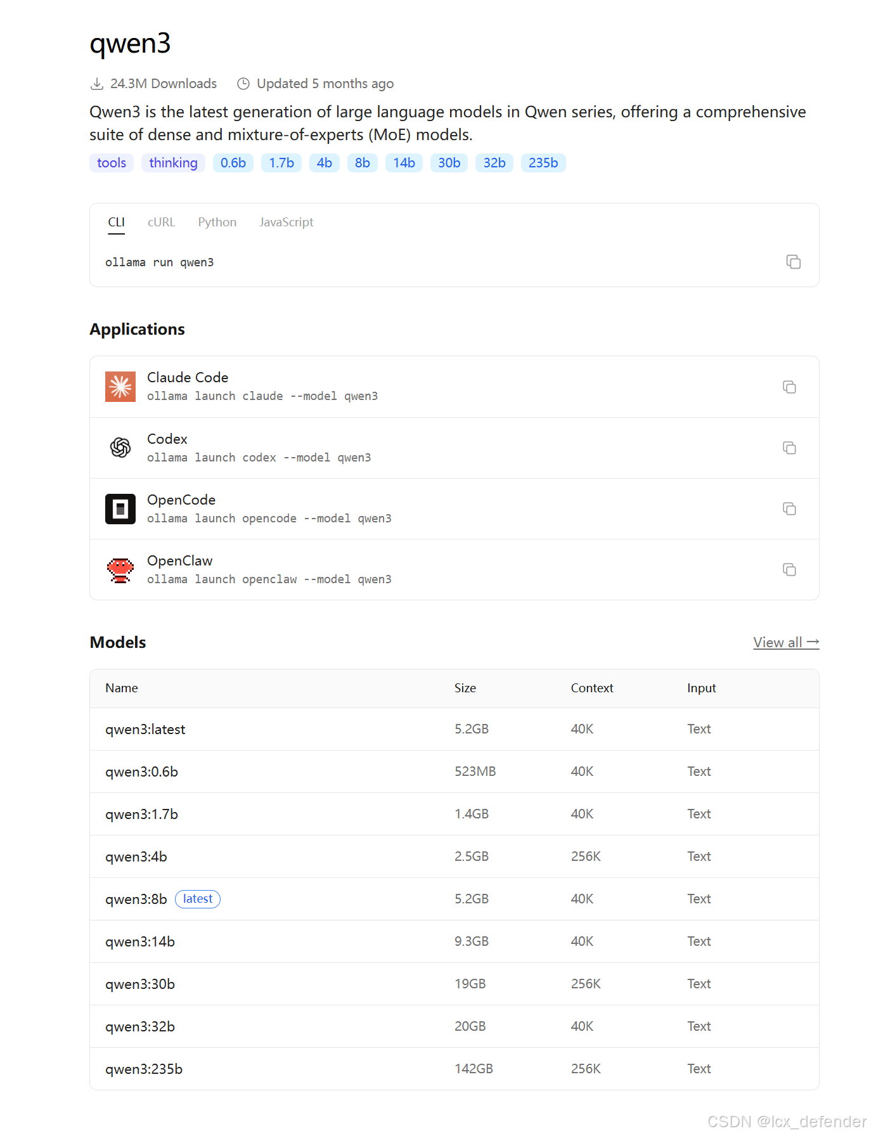Image resolution: width=869 pixels, height=1136 pixels.
Task: Open the qwen3:30b model
Action: (x=140, y=984)
